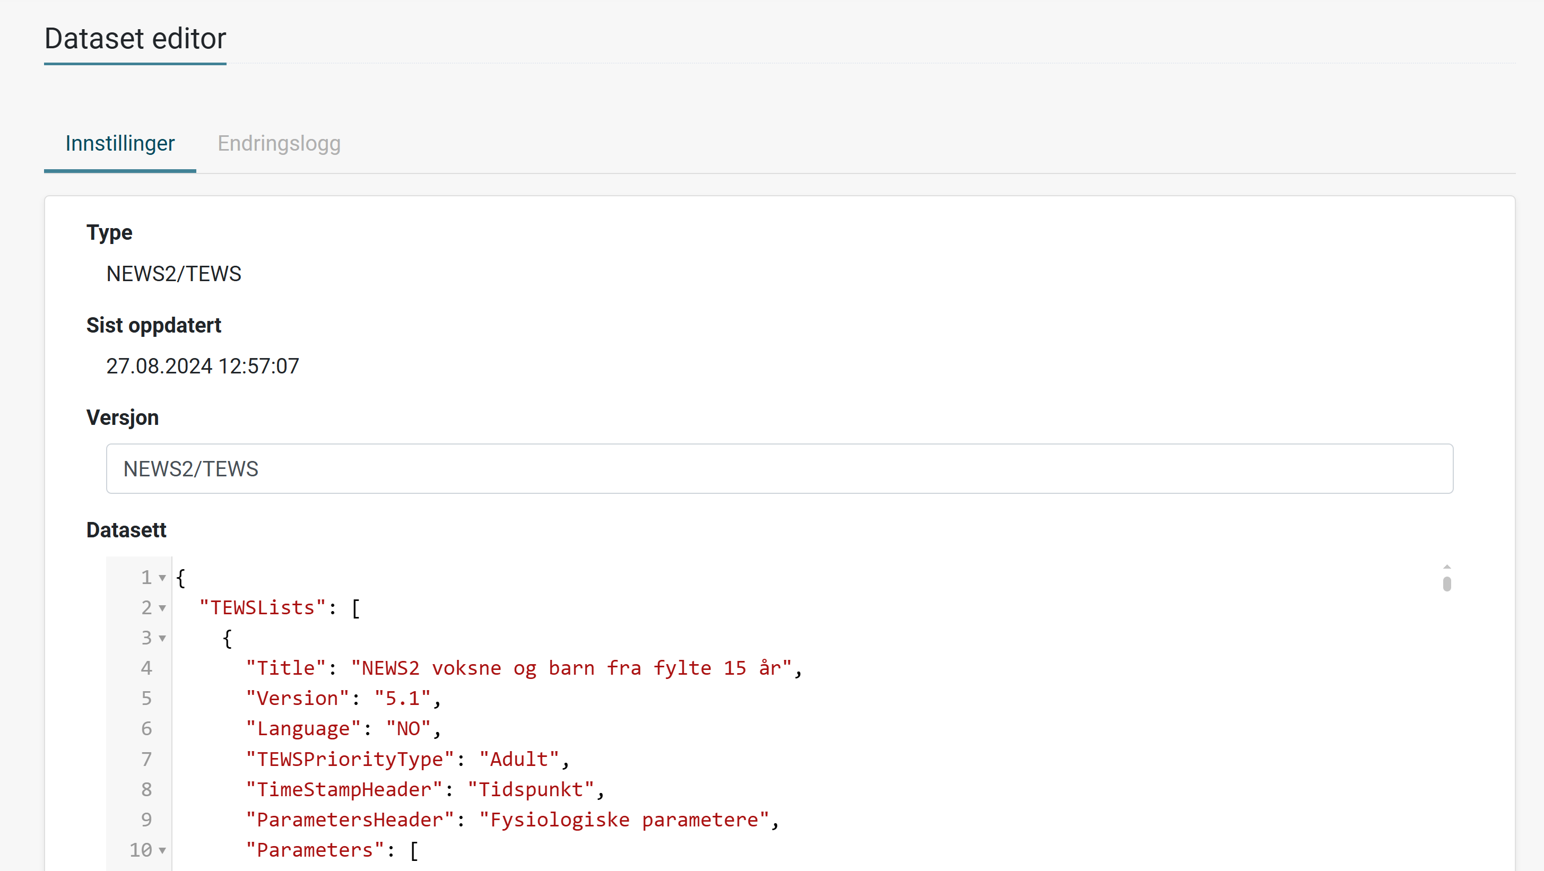This screenshot has width=1544, height=871.
Task: Click the "TimeStampHeader" key on line 8
Action: click(x=344, y=789)
